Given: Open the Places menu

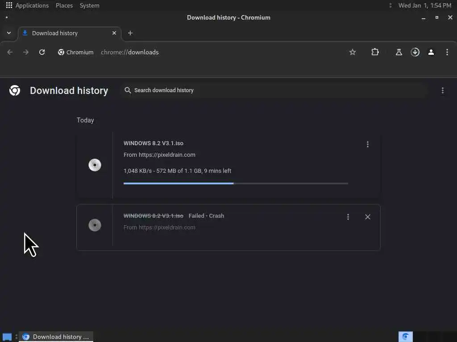Looking at the screenshot, I should click(x=64, y=5).
